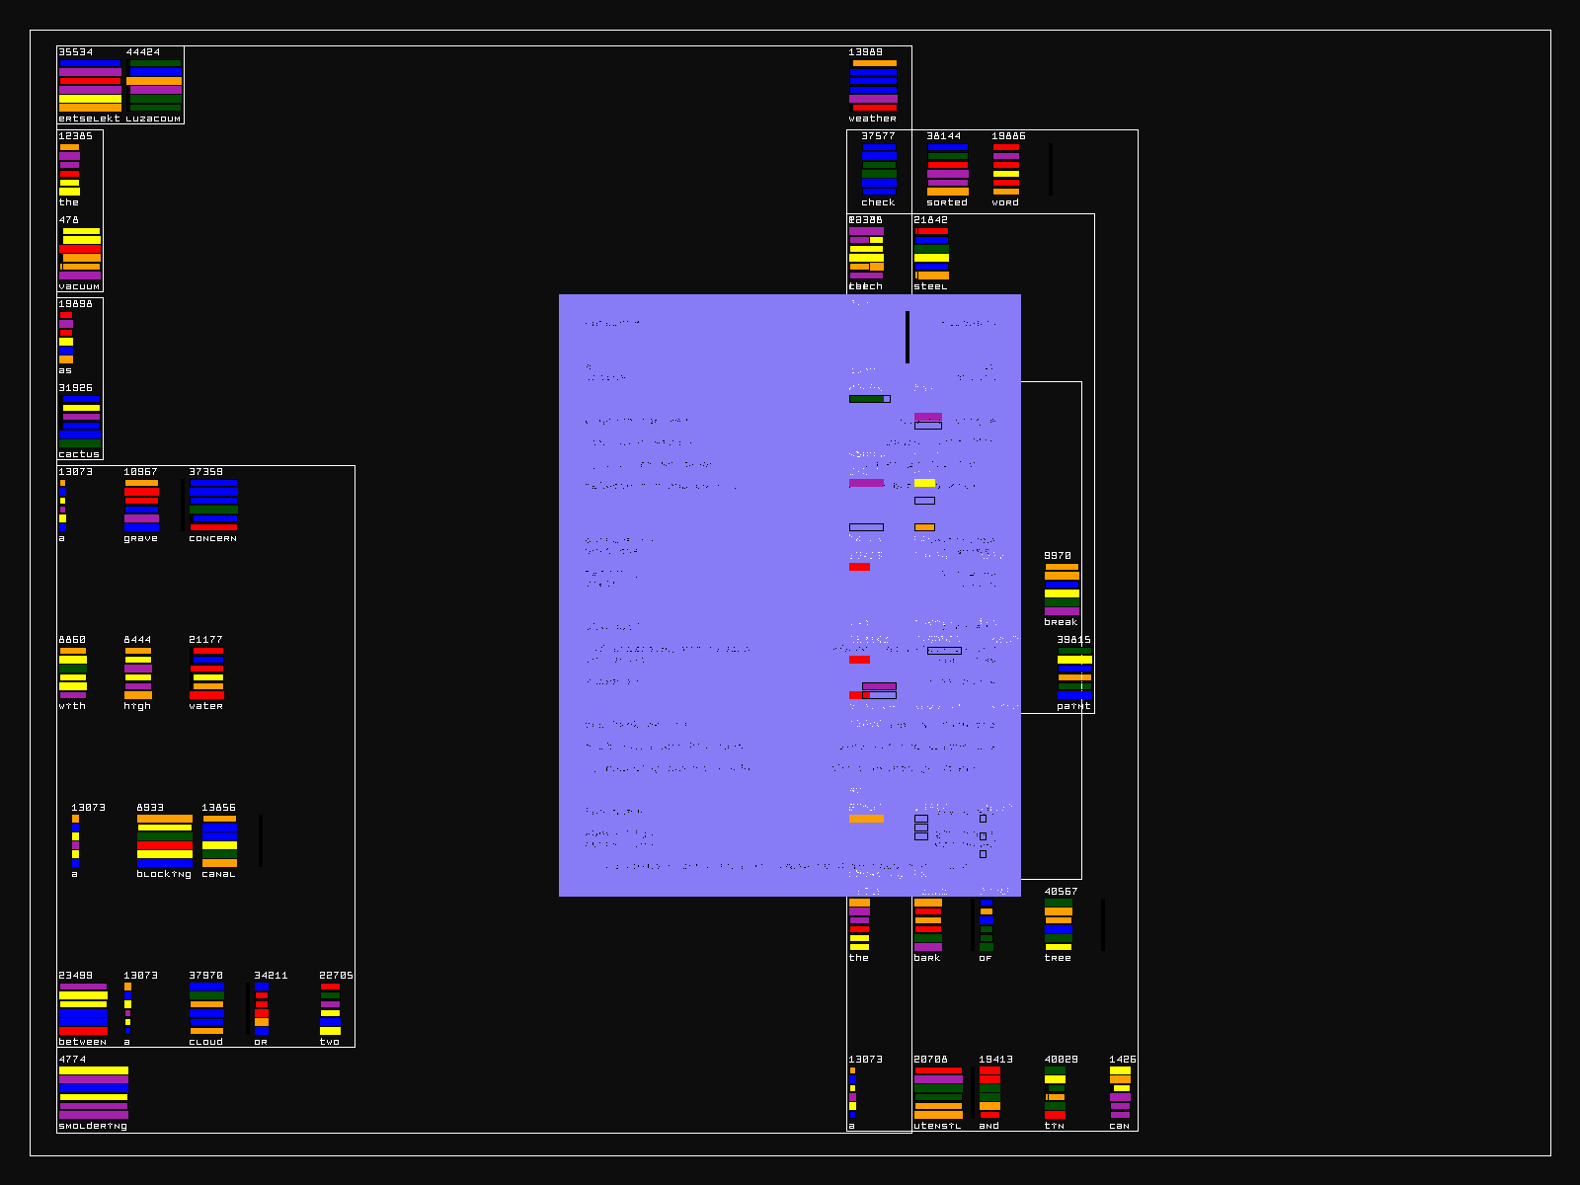Select the 'tree' glyph labeled 40567
The width and height of the screenshot is (1580, 1185).
[x=1059, y=924]
